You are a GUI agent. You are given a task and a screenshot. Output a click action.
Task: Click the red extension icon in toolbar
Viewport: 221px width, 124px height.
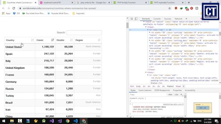click(176, 8)
